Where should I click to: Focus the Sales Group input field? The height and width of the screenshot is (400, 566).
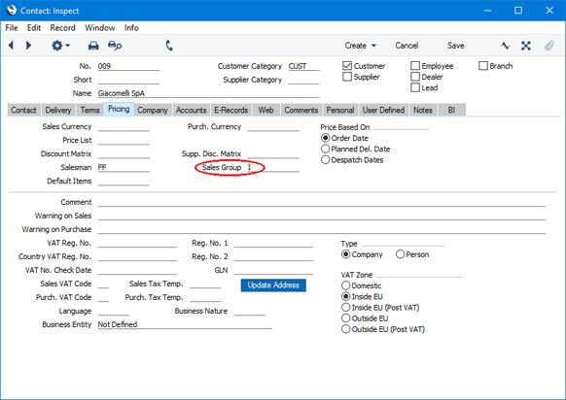273,167
